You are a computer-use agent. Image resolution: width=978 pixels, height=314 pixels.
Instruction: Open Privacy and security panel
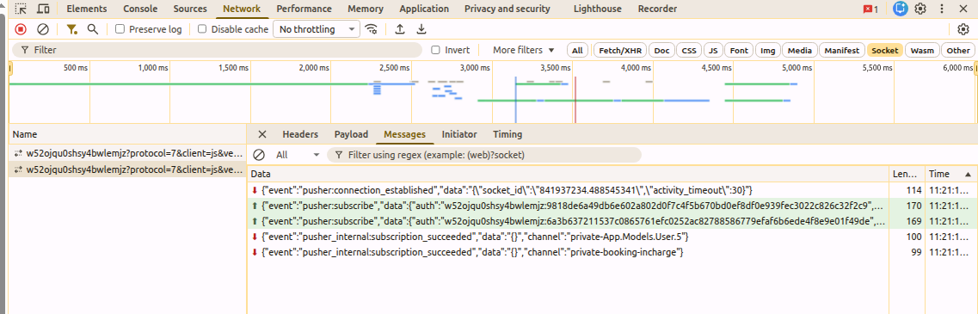click(507, 9)
